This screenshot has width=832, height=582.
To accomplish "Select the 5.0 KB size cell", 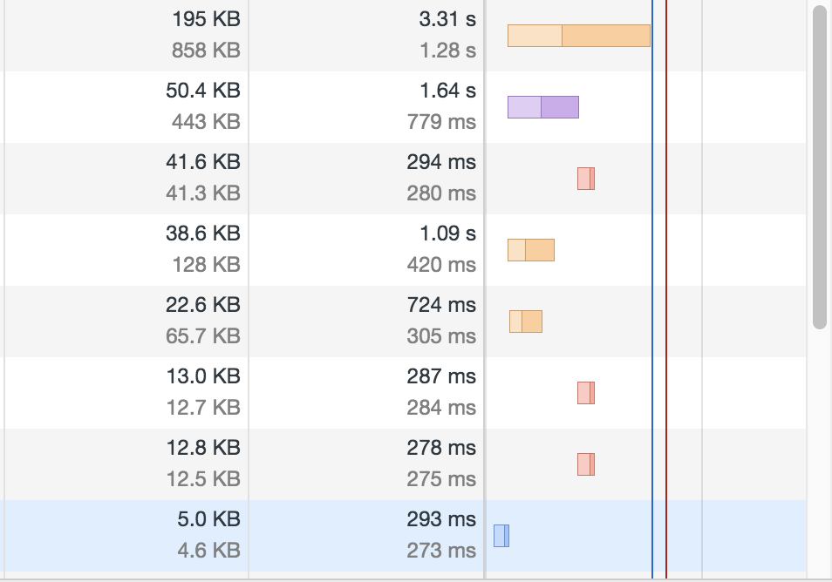I will click(x=208, y=519).
